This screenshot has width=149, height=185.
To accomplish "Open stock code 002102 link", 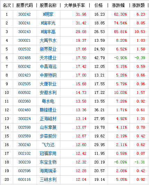I will click(x=24, y=153).
